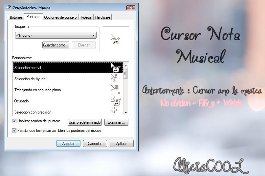
Task: Click the Cancelar button
Action: (95, 144)
